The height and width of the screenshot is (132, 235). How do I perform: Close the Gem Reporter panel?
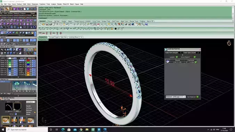(x=200, y=49)
